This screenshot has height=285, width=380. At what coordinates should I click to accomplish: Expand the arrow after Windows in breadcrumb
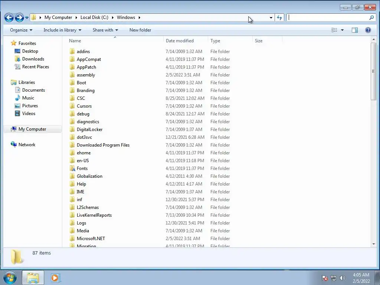[x=140, y=17]
